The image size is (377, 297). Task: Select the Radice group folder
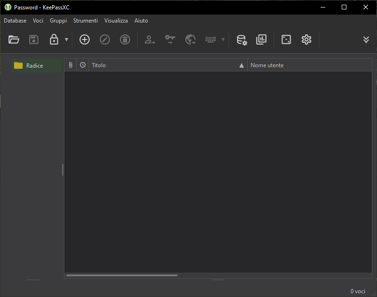34,66
